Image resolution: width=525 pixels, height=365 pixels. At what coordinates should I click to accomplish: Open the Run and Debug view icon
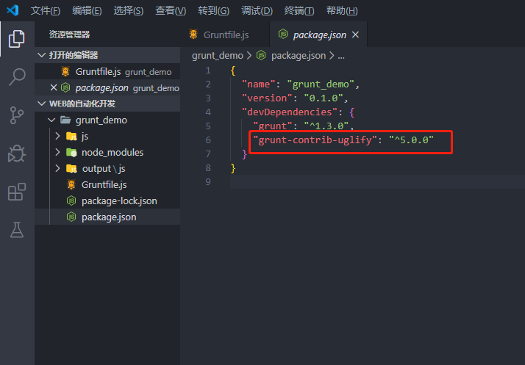click(16, 153)
